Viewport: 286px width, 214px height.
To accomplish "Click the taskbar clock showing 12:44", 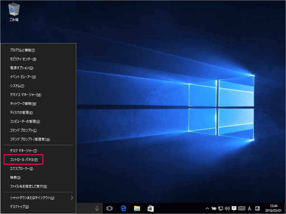I will [273, 208].
